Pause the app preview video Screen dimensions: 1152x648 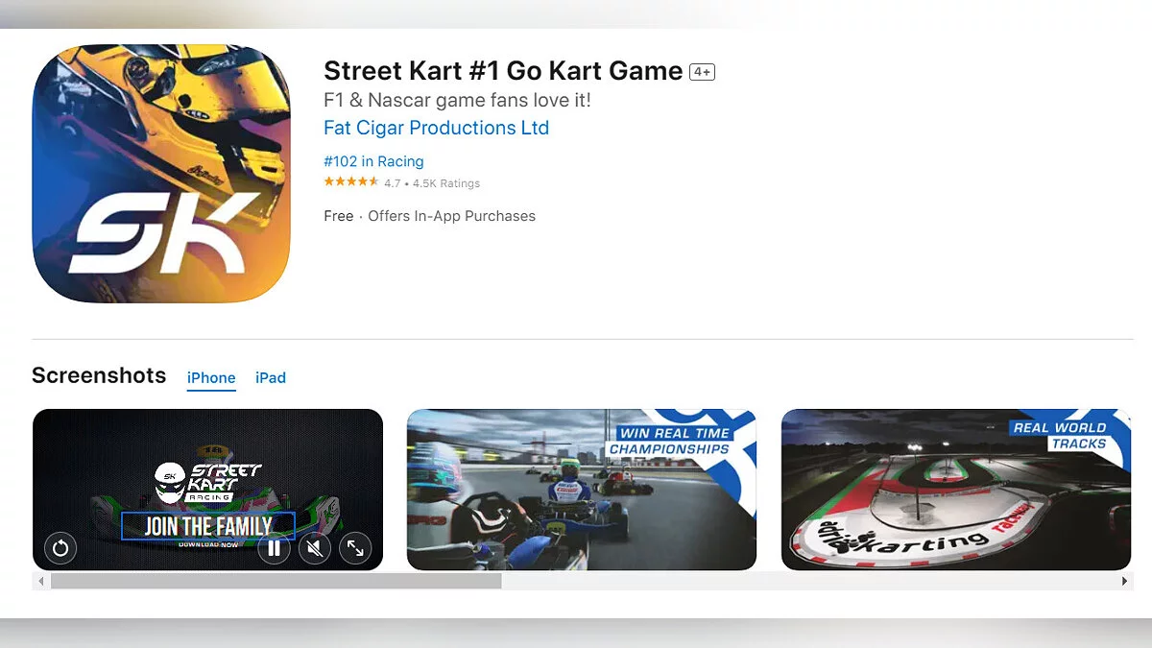click(274, 548)
